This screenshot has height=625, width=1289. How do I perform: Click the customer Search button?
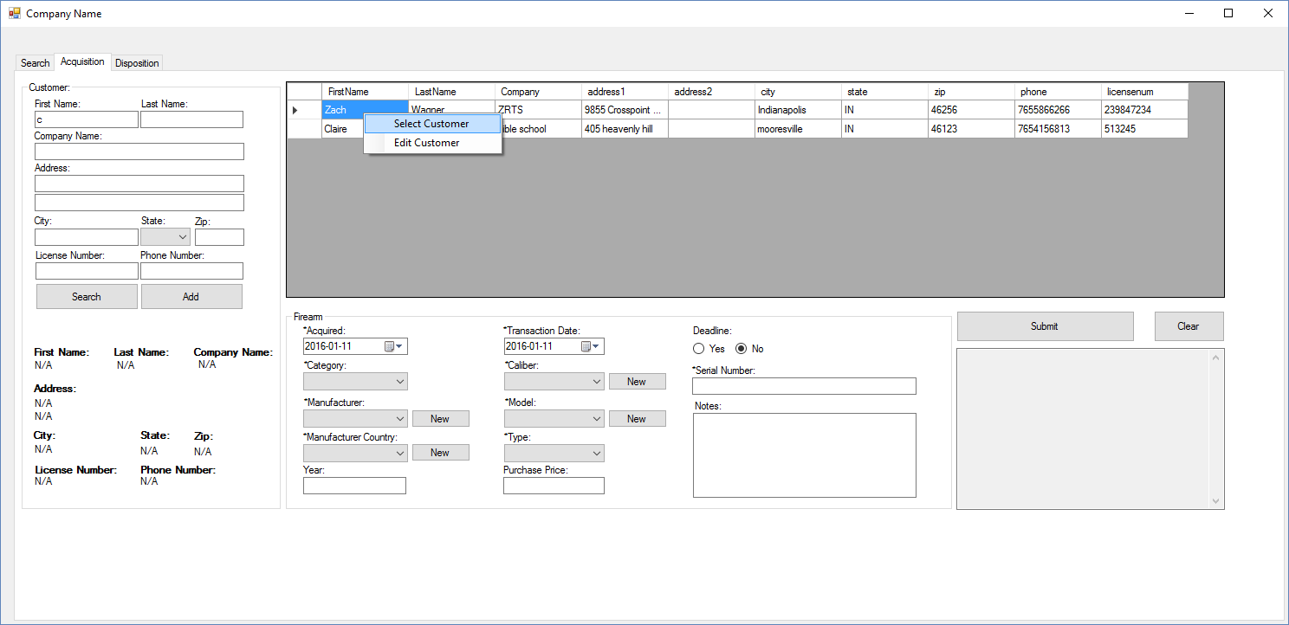click(87, 296)
